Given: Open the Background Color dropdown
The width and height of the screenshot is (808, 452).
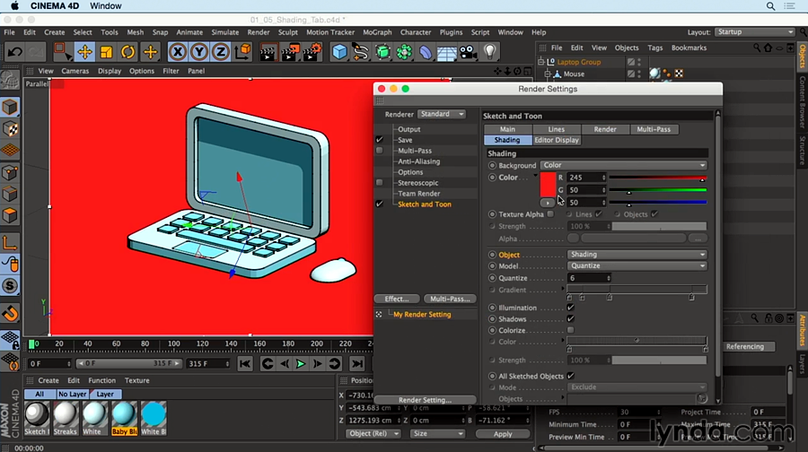Looking at the screenshot, I should [624, 165].
